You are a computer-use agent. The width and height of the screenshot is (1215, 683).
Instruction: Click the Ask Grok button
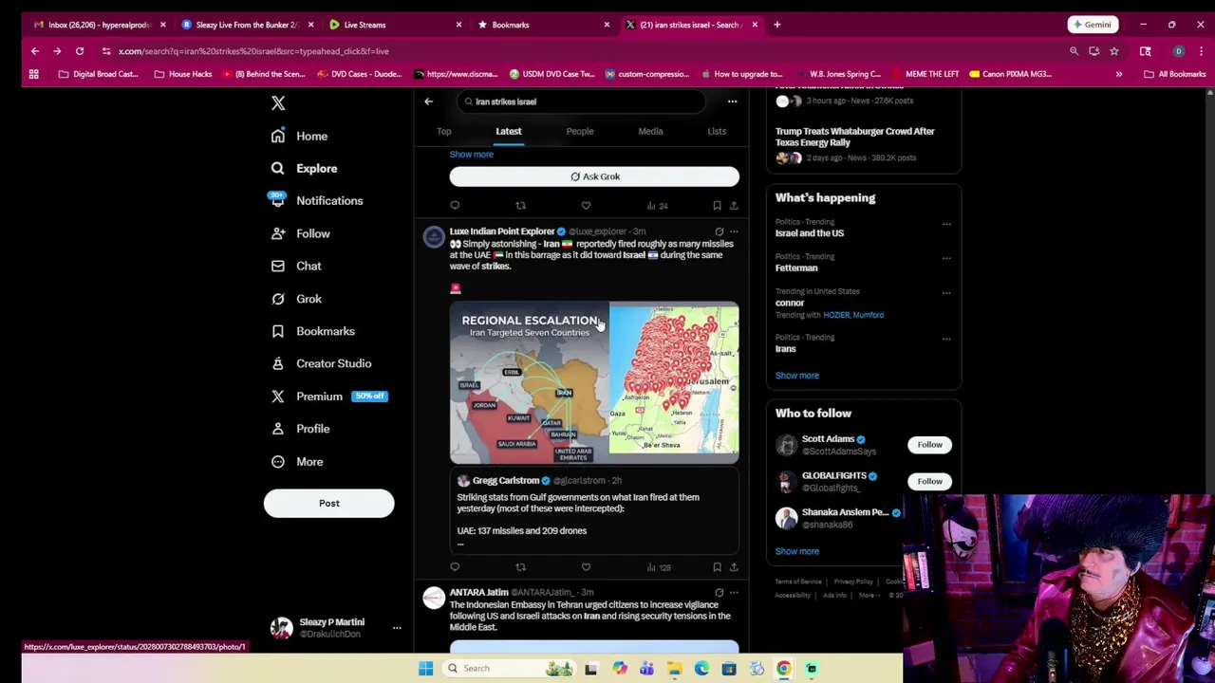tap(594, 176)
